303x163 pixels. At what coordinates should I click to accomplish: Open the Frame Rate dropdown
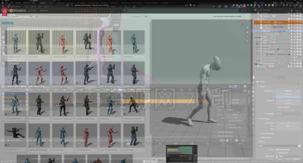pyautogui.click(x=288, y=114)
